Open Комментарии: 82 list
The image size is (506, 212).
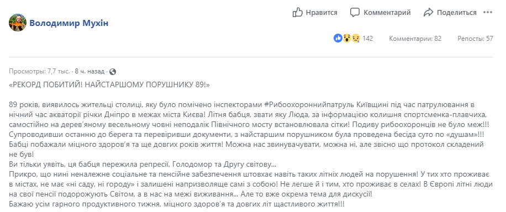click(x=415, y=39)
